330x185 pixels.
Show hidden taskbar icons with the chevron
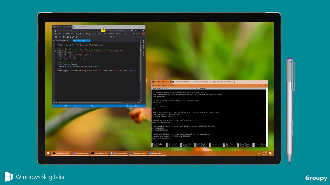click(x=259, y=153)
